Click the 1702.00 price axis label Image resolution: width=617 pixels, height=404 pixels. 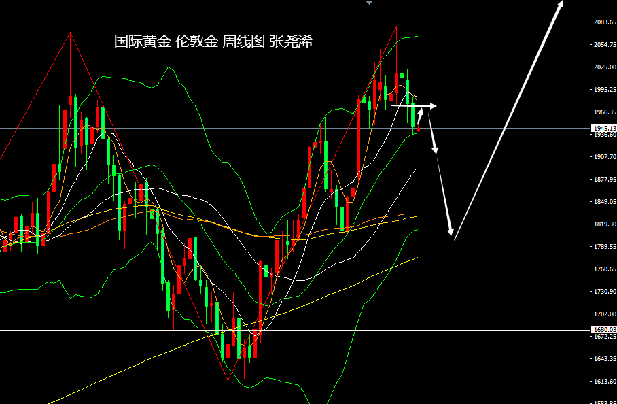coord(605,314)
